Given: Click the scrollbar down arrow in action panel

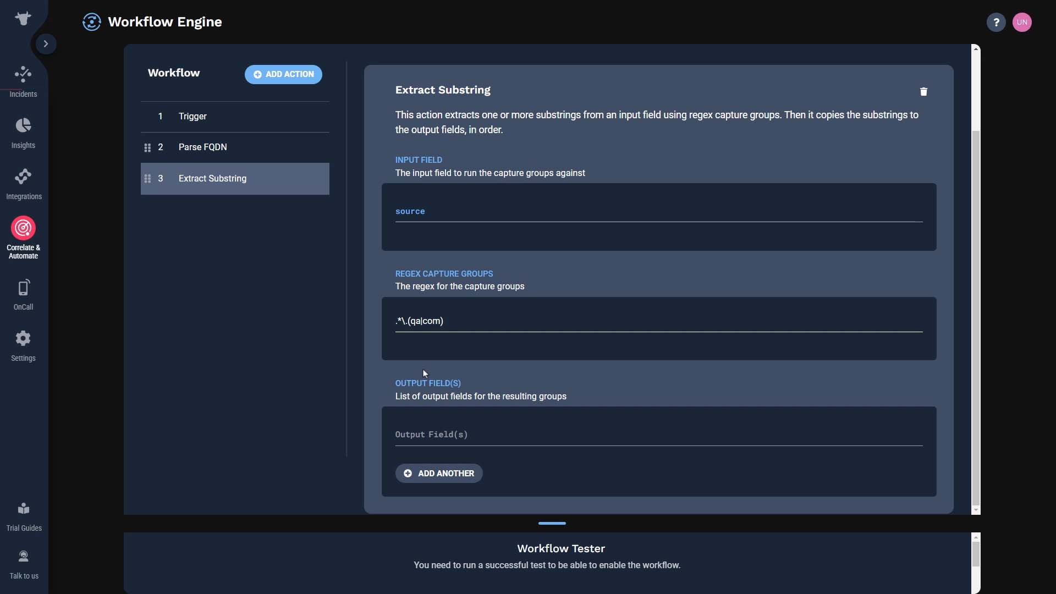Looking at the screenshot, I should (976, 510).
